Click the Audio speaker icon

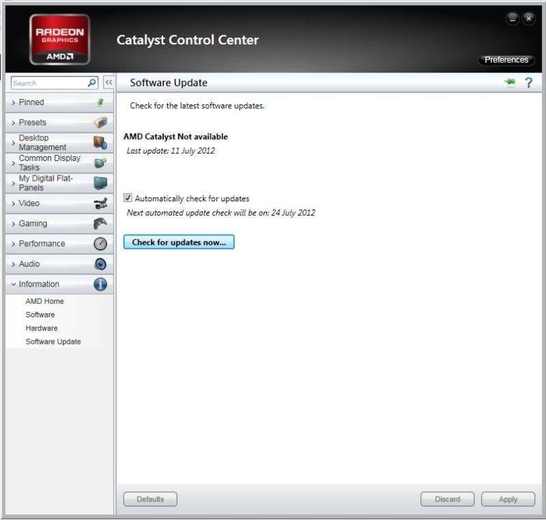pos(100,264)
